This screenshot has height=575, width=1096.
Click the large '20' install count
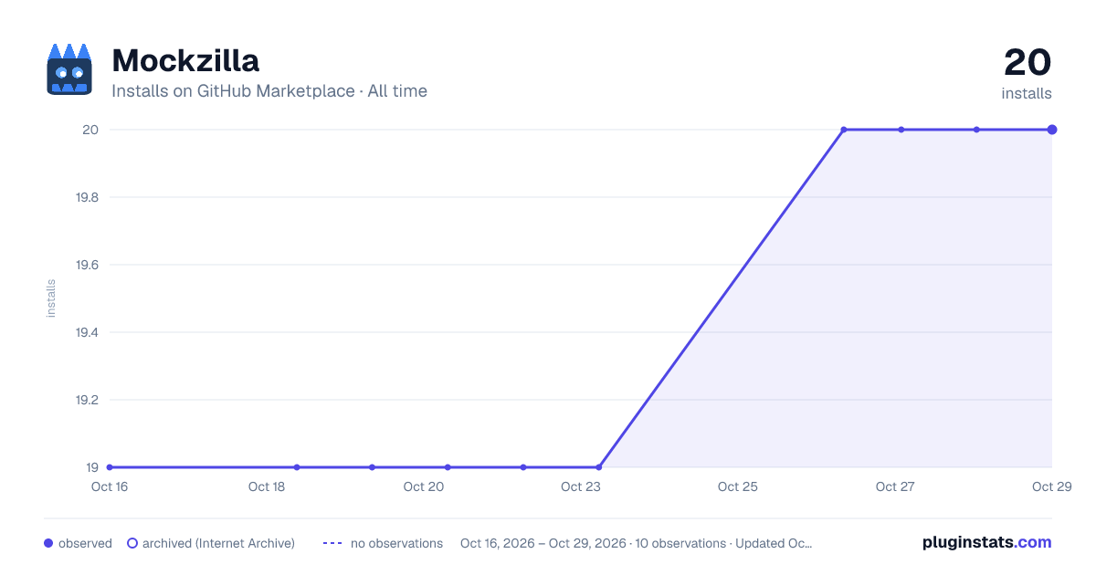[1027, 62]
